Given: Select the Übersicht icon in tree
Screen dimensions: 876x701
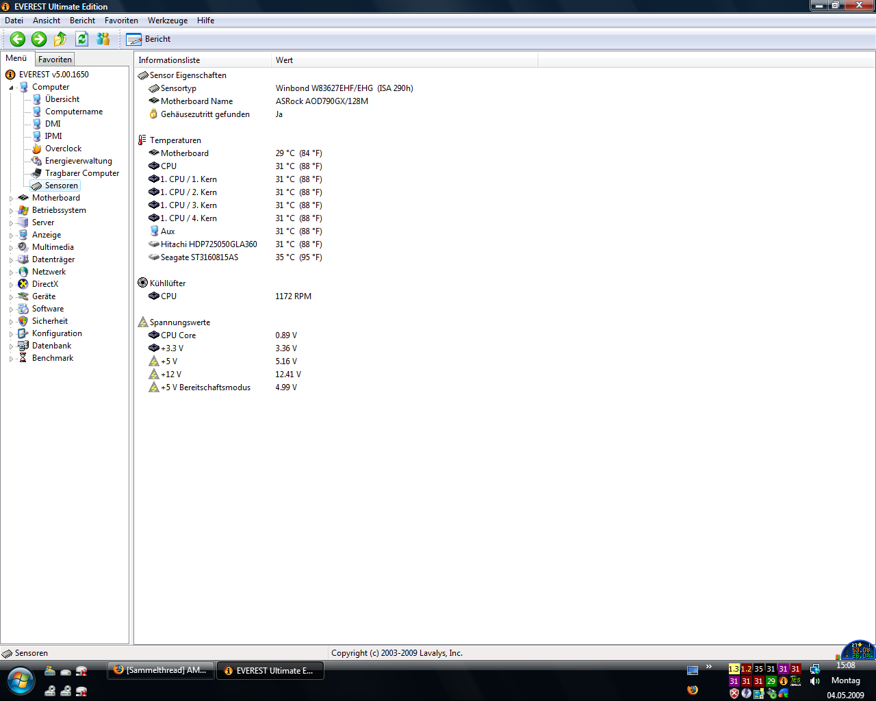Looking at the screenshot, I should [x=37, y=99].
